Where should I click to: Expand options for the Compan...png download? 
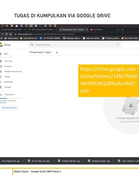point(113,161)
